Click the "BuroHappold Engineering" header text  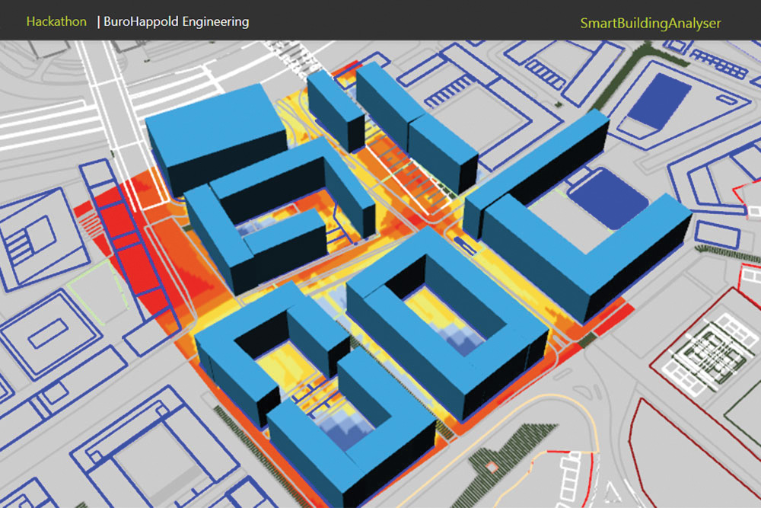[177, 22]
